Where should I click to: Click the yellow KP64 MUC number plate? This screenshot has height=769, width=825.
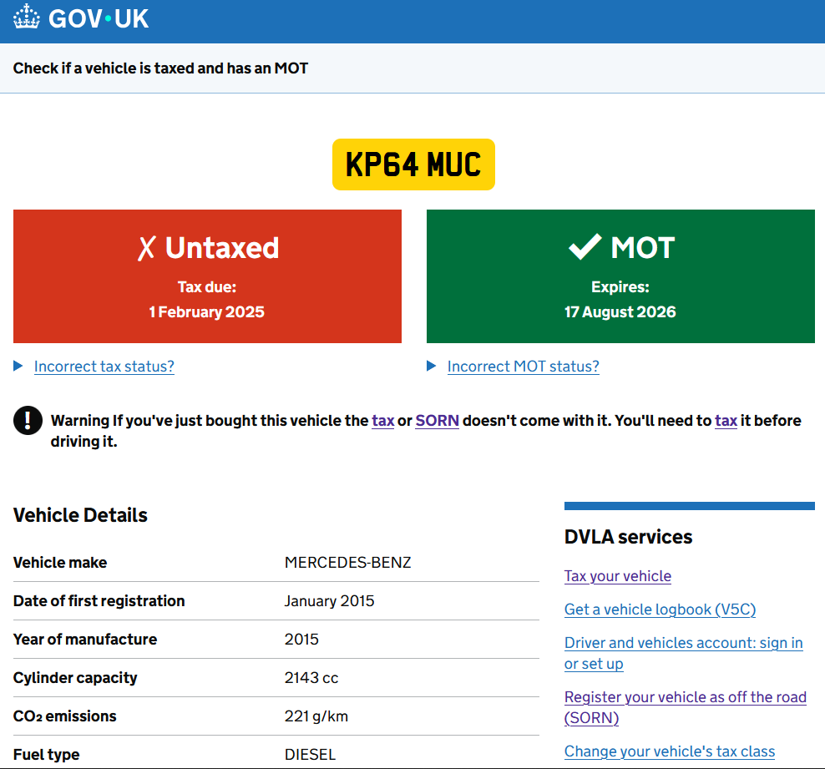pyautogui.click(x=413, y=164)
